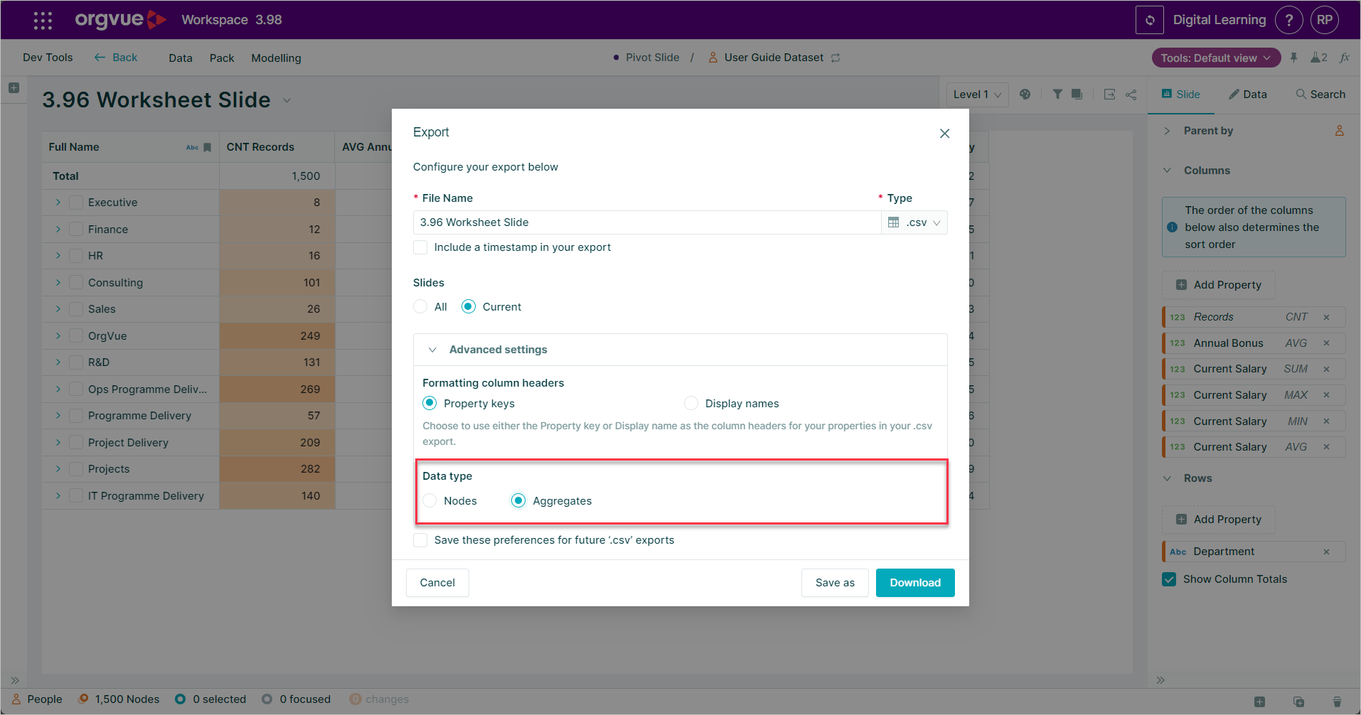The height and width of the screenshot is (715, 1361).
Task: Collapse the Columns section
Action: tap(1167, 171)
